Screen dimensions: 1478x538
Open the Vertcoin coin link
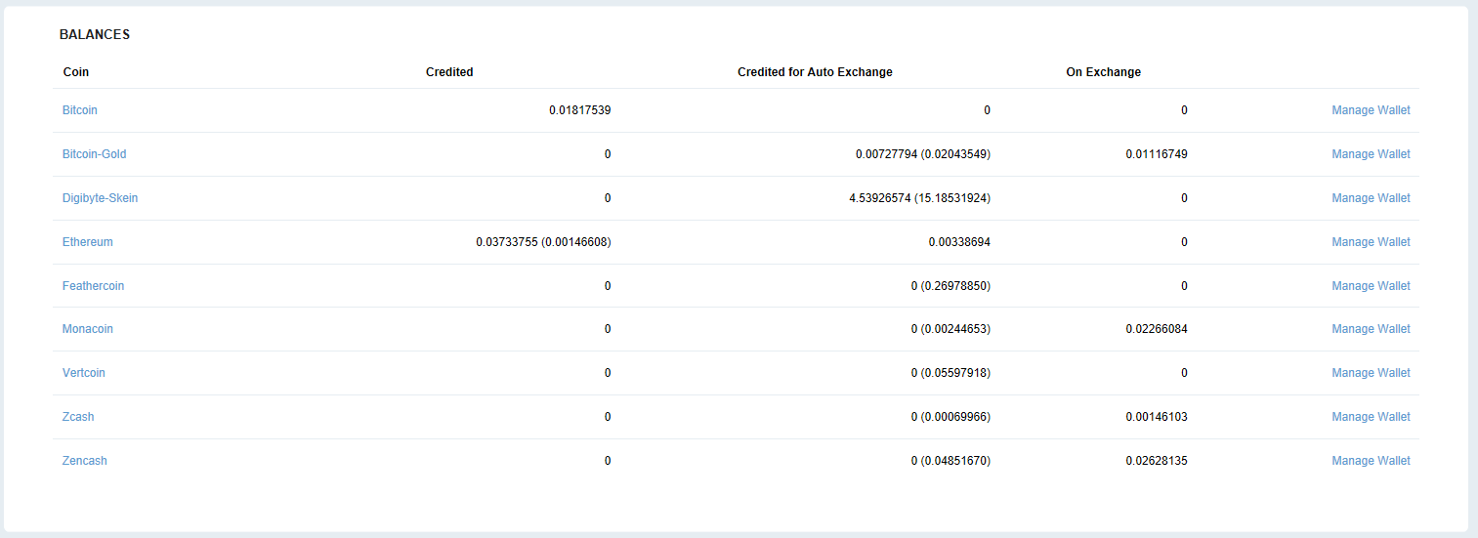click(84, 373)
